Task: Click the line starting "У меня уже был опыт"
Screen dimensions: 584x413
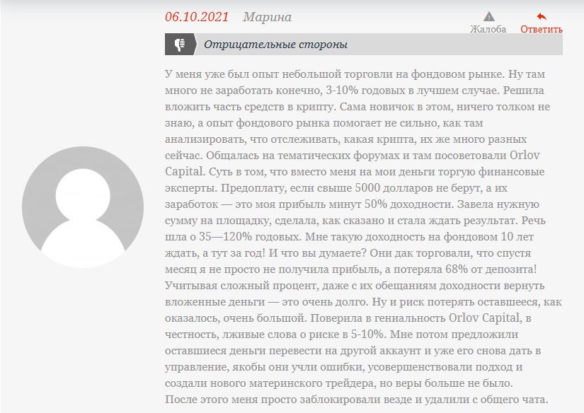Action: (355, 74)
